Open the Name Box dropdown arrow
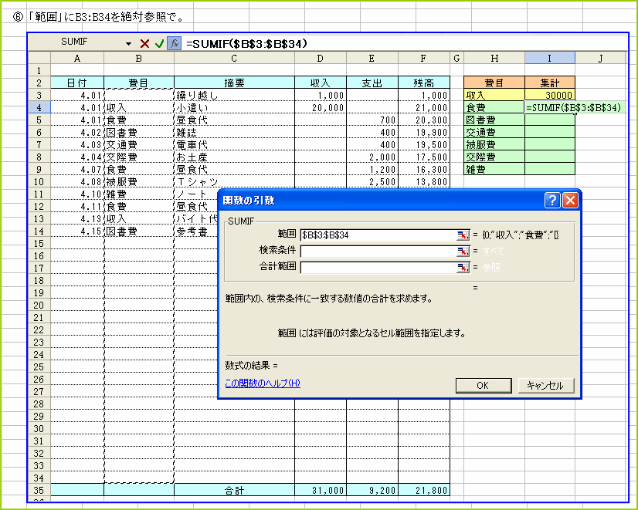 coord(128,44)
